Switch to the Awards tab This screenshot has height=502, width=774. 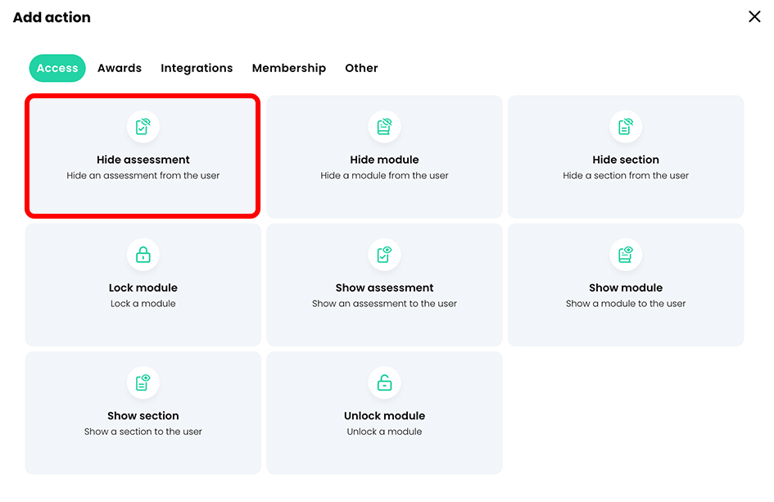click(x=119, y=68)
